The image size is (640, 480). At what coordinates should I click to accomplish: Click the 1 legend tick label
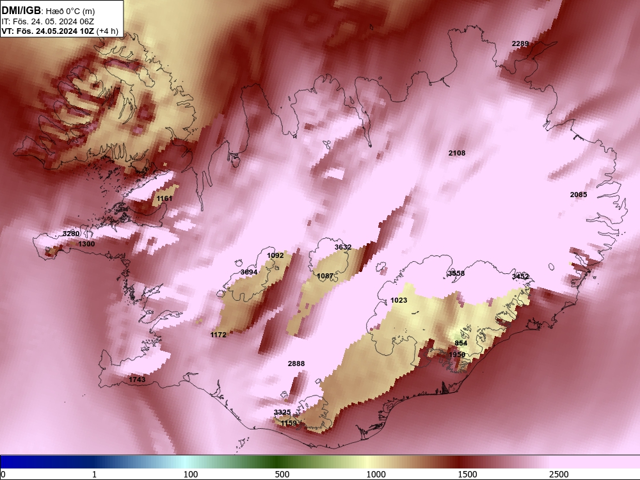[x=94, y=474]
